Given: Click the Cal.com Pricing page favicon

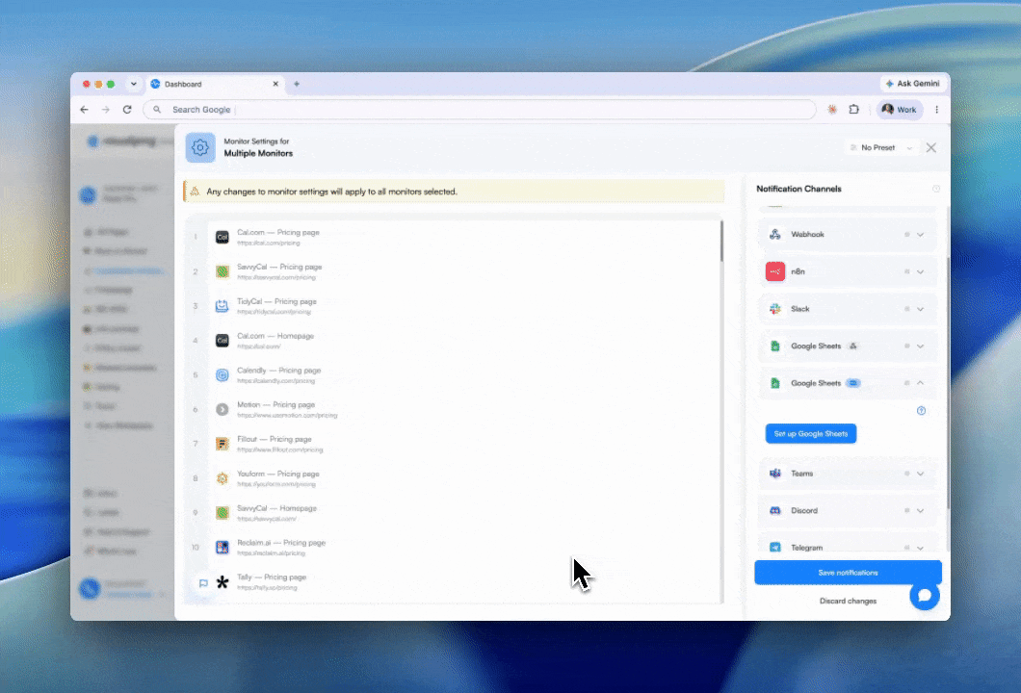Looking at the screenshot, I should point(223,237).
